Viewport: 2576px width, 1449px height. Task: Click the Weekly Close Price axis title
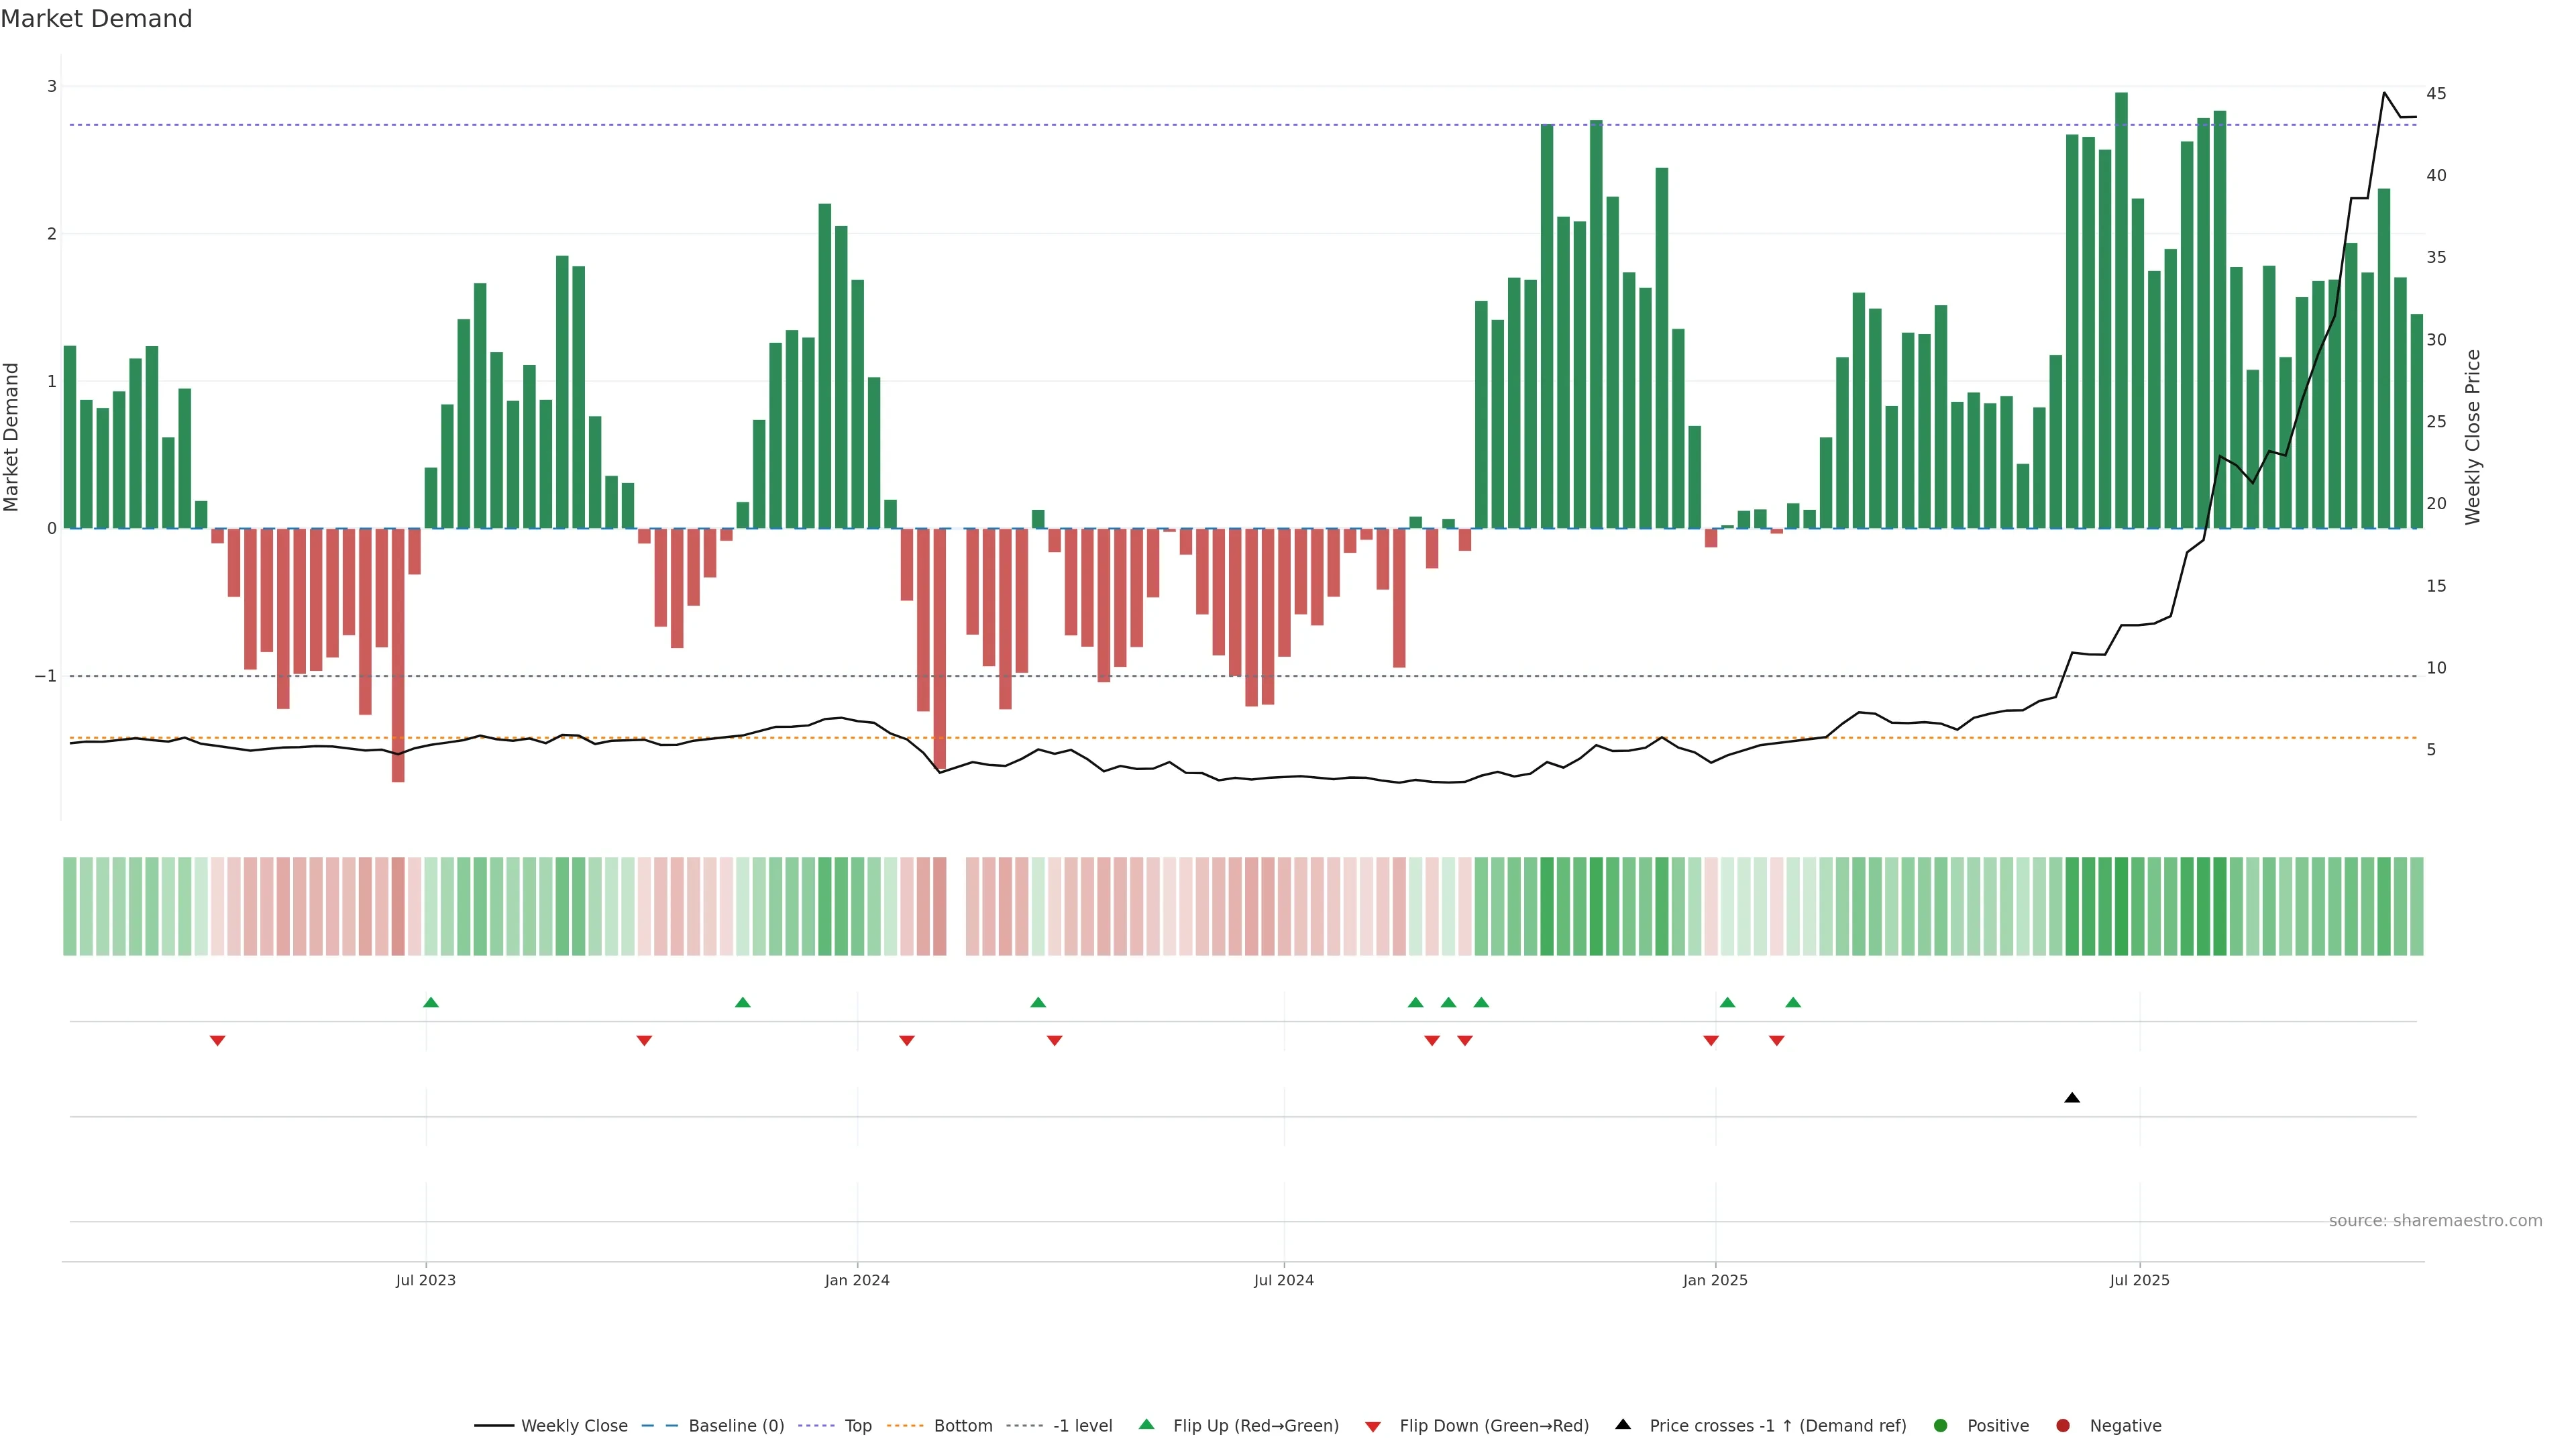[2473, 437]
